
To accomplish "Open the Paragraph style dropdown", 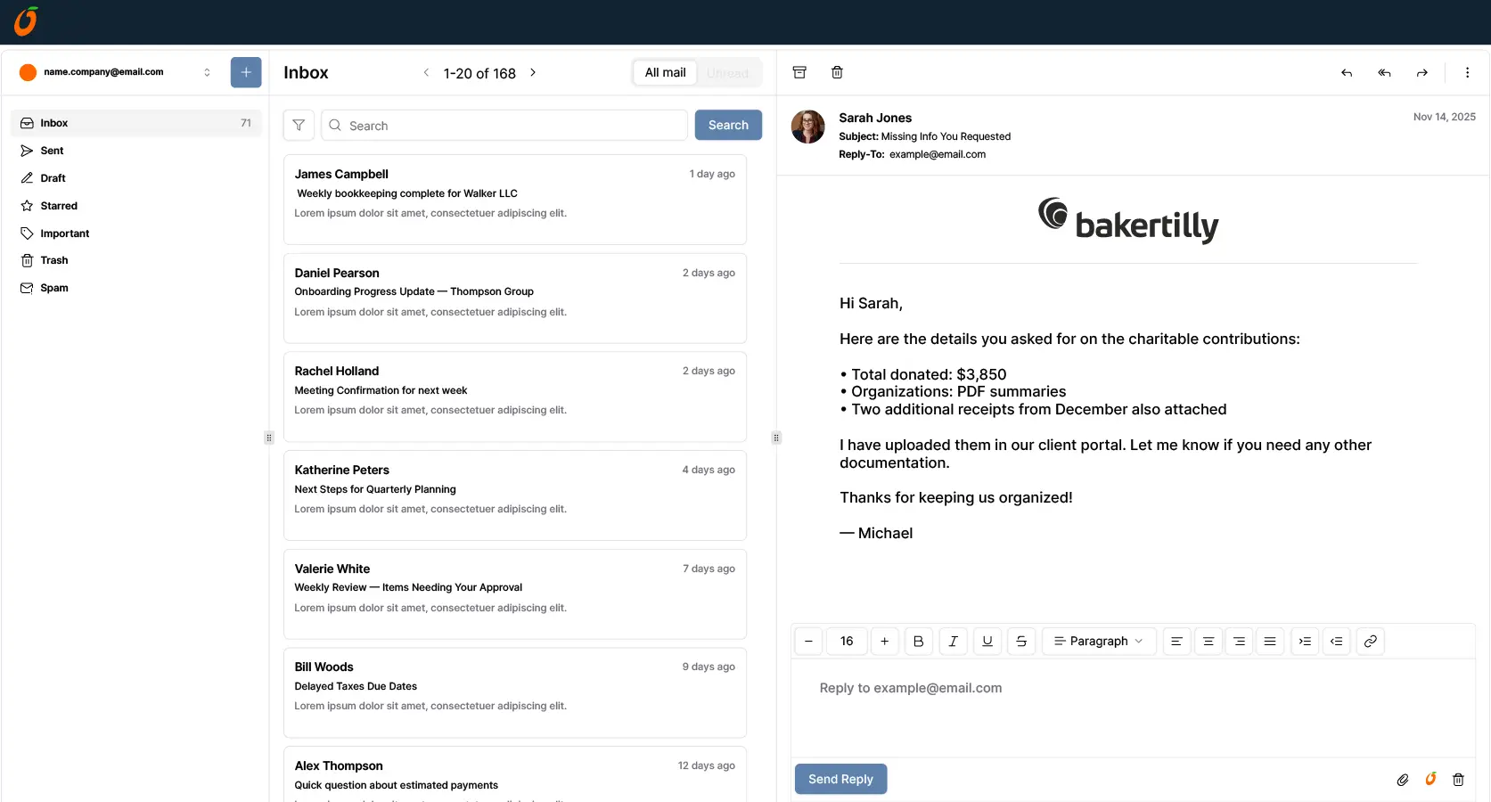I will click(x=1099, y=642).
